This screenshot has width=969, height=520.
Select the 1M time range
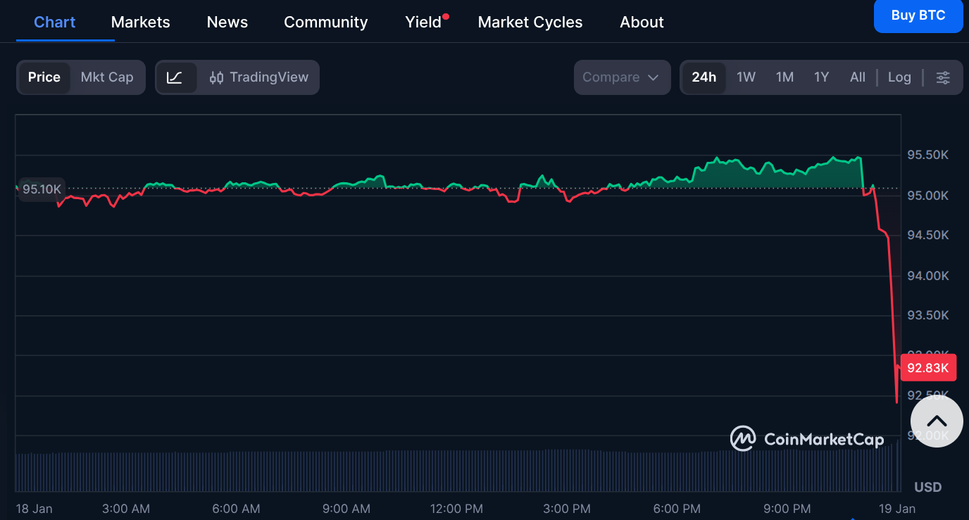point(784,77)
